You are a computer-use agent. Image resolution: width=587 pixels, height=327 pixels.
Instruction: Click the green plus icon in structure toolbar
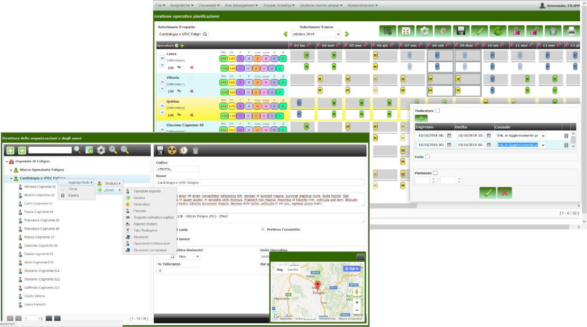(x=10, y=150)
